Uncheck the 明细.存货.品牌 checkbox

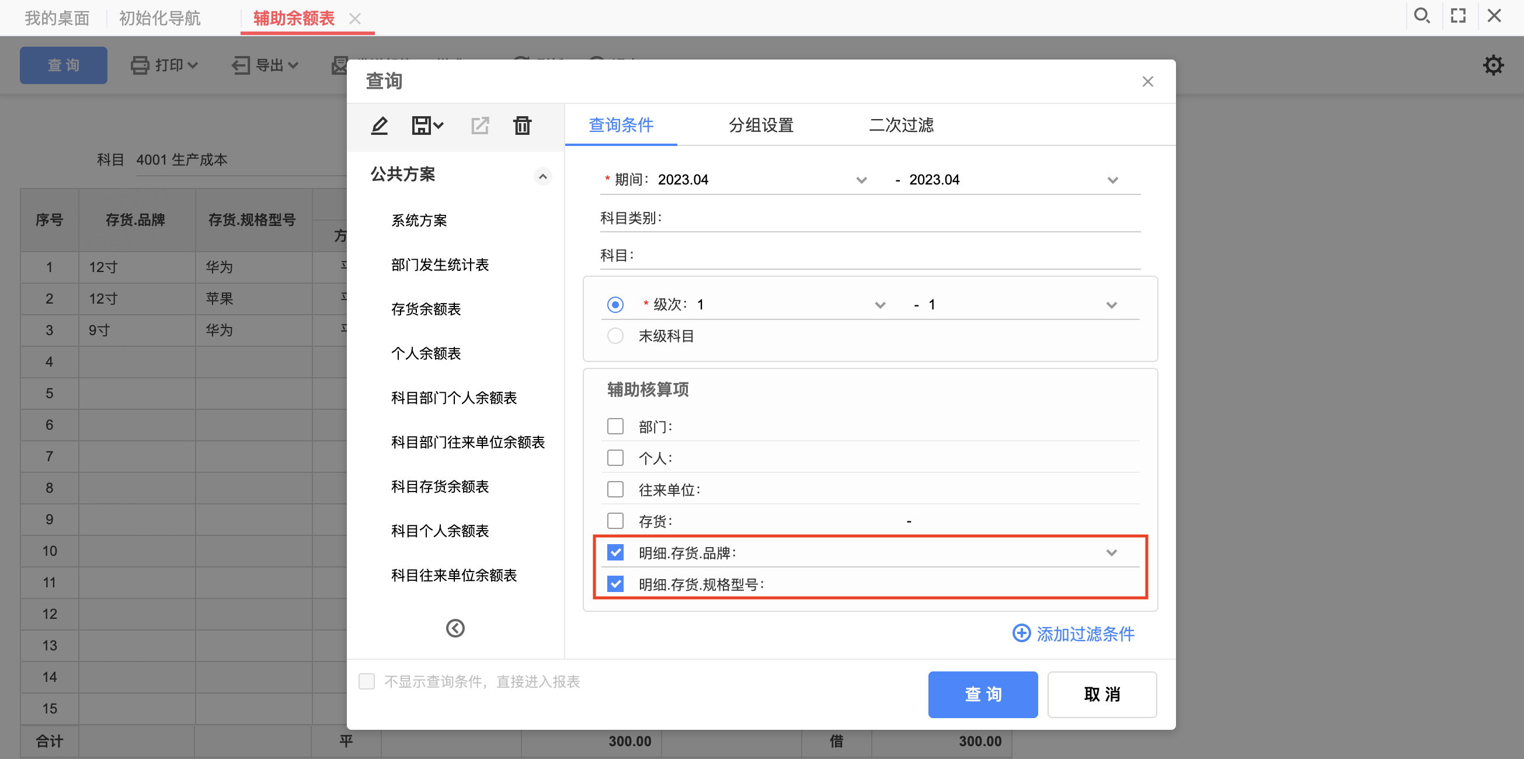615,552
